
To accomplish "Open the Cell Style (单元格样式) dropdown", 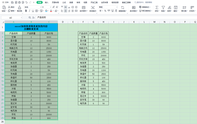I will (146, 11).
